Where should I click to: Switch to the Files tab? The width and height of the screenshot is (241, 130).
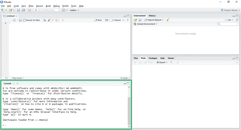point(136,58)
